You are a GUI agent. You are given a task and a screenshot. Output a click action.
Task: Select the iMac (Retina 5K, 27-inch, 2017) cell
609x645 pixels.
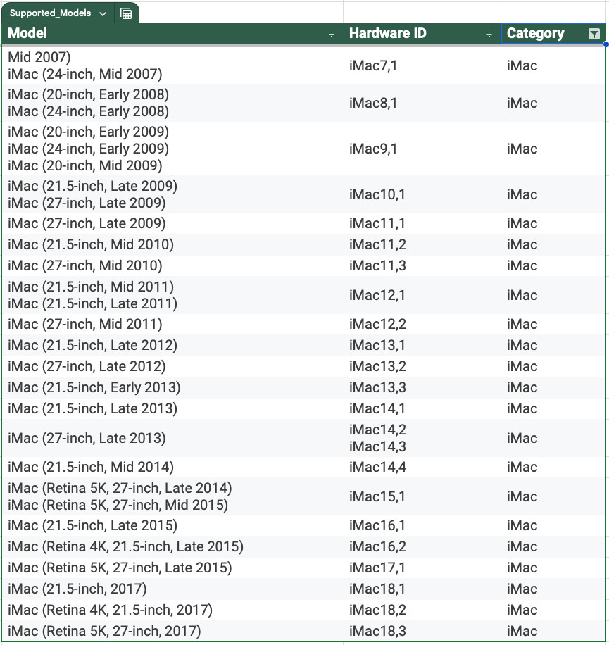(172, 631)
